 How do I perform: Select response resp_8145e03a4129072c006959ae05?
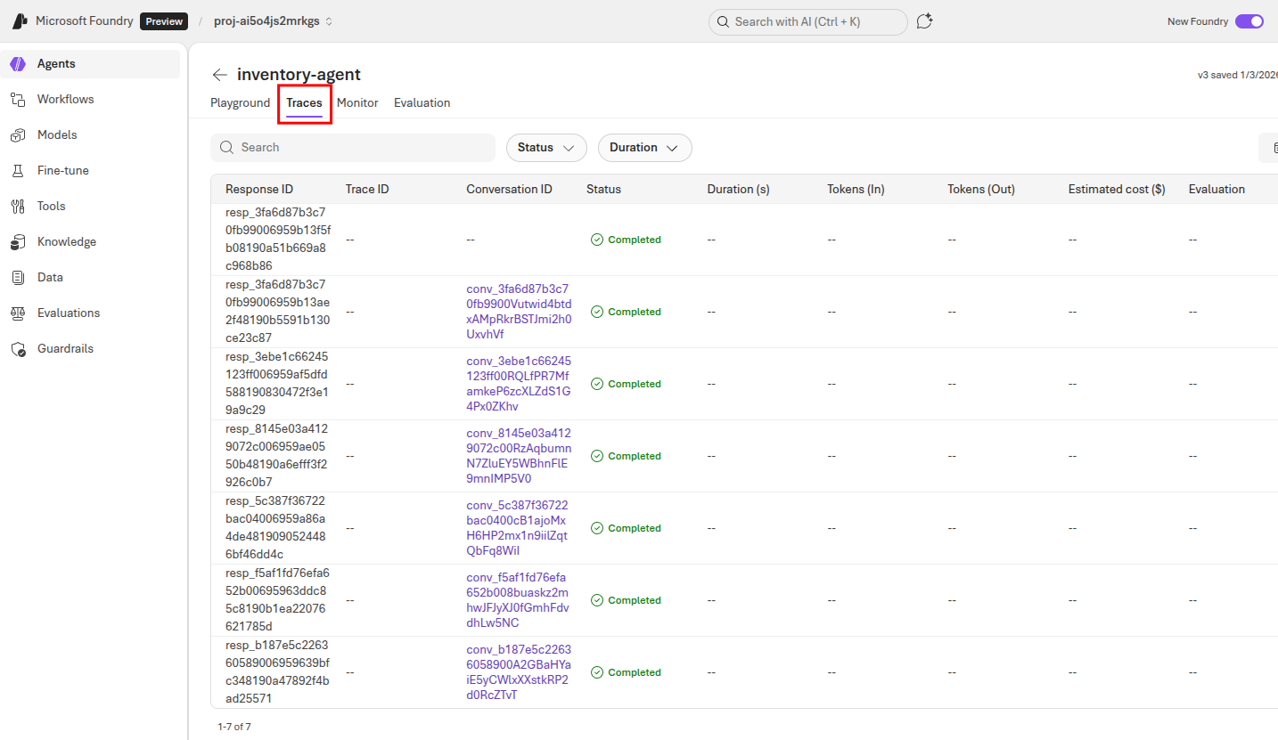(x=277, y=456)
